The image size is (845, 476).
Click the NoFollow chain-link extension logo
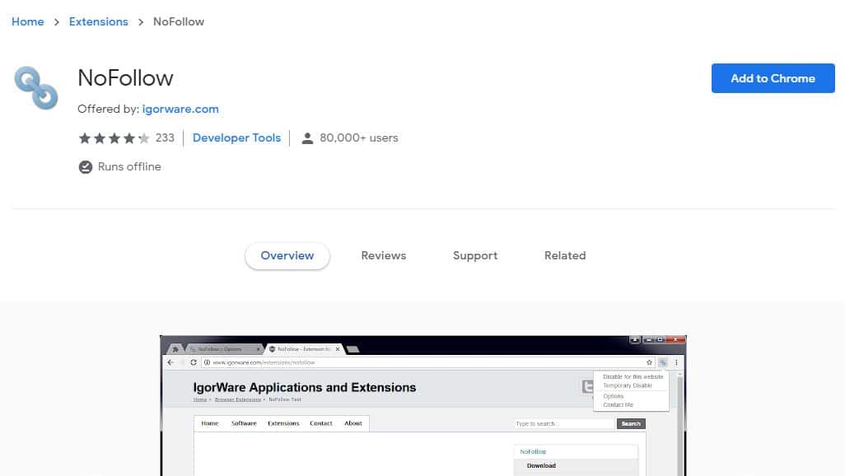tap(36, 87)
